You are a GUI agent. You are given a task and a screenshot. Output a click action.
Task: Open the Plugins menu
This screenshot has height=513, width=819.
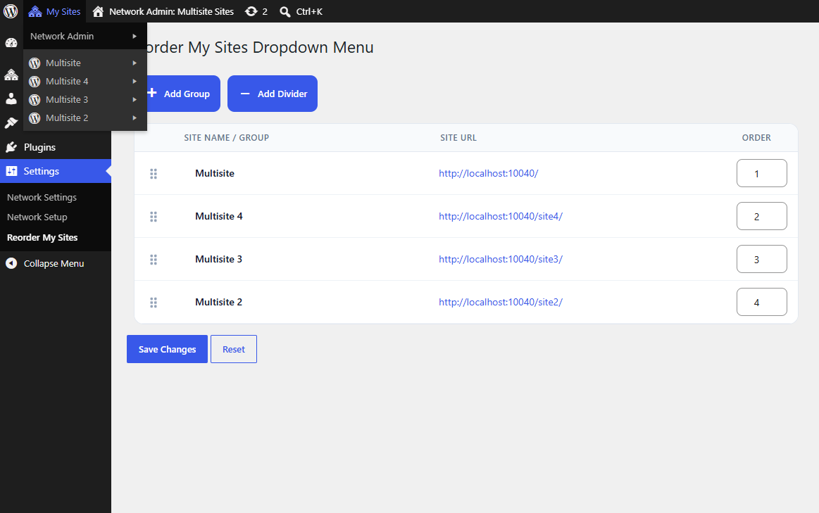click(56, 147)
